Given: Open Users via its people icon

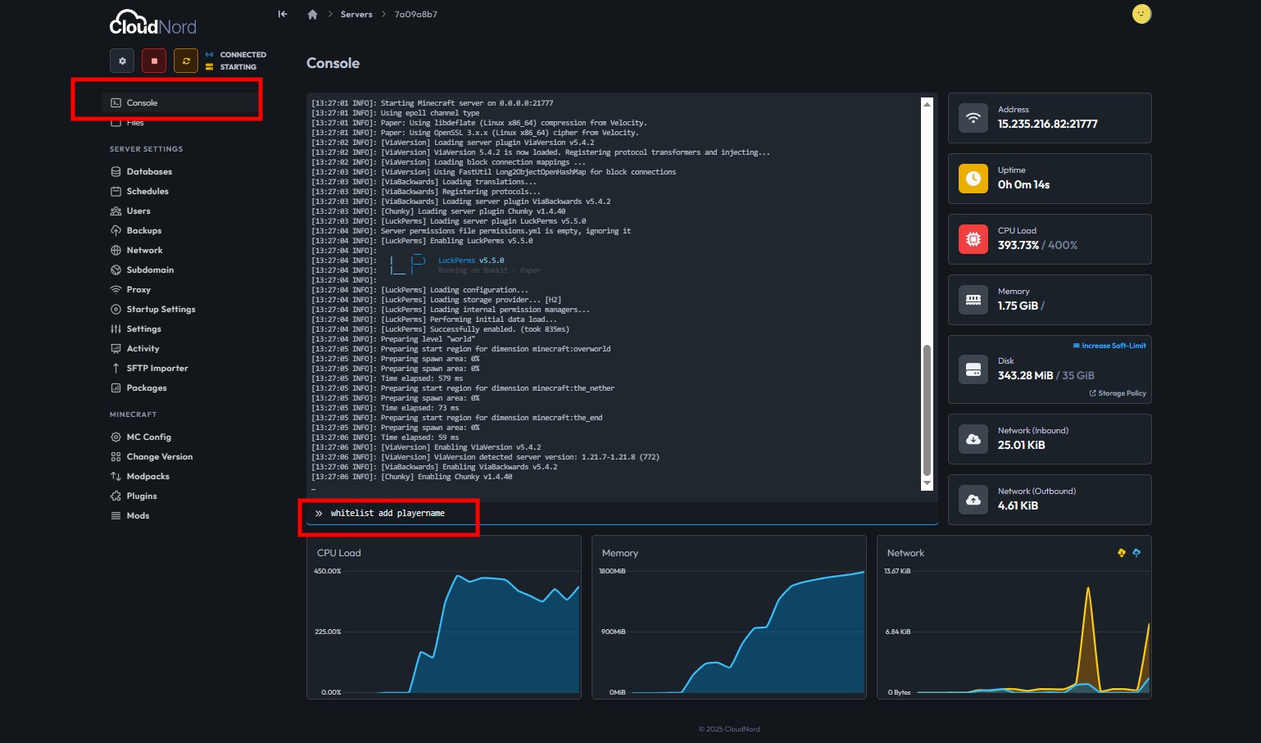Looking at the screenshot, I should coord(116,211).
